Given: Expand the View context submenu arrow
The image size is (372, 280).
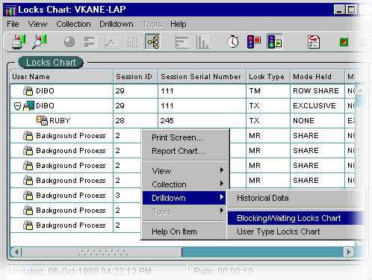Looking at the screenshot, I should 222,170.
